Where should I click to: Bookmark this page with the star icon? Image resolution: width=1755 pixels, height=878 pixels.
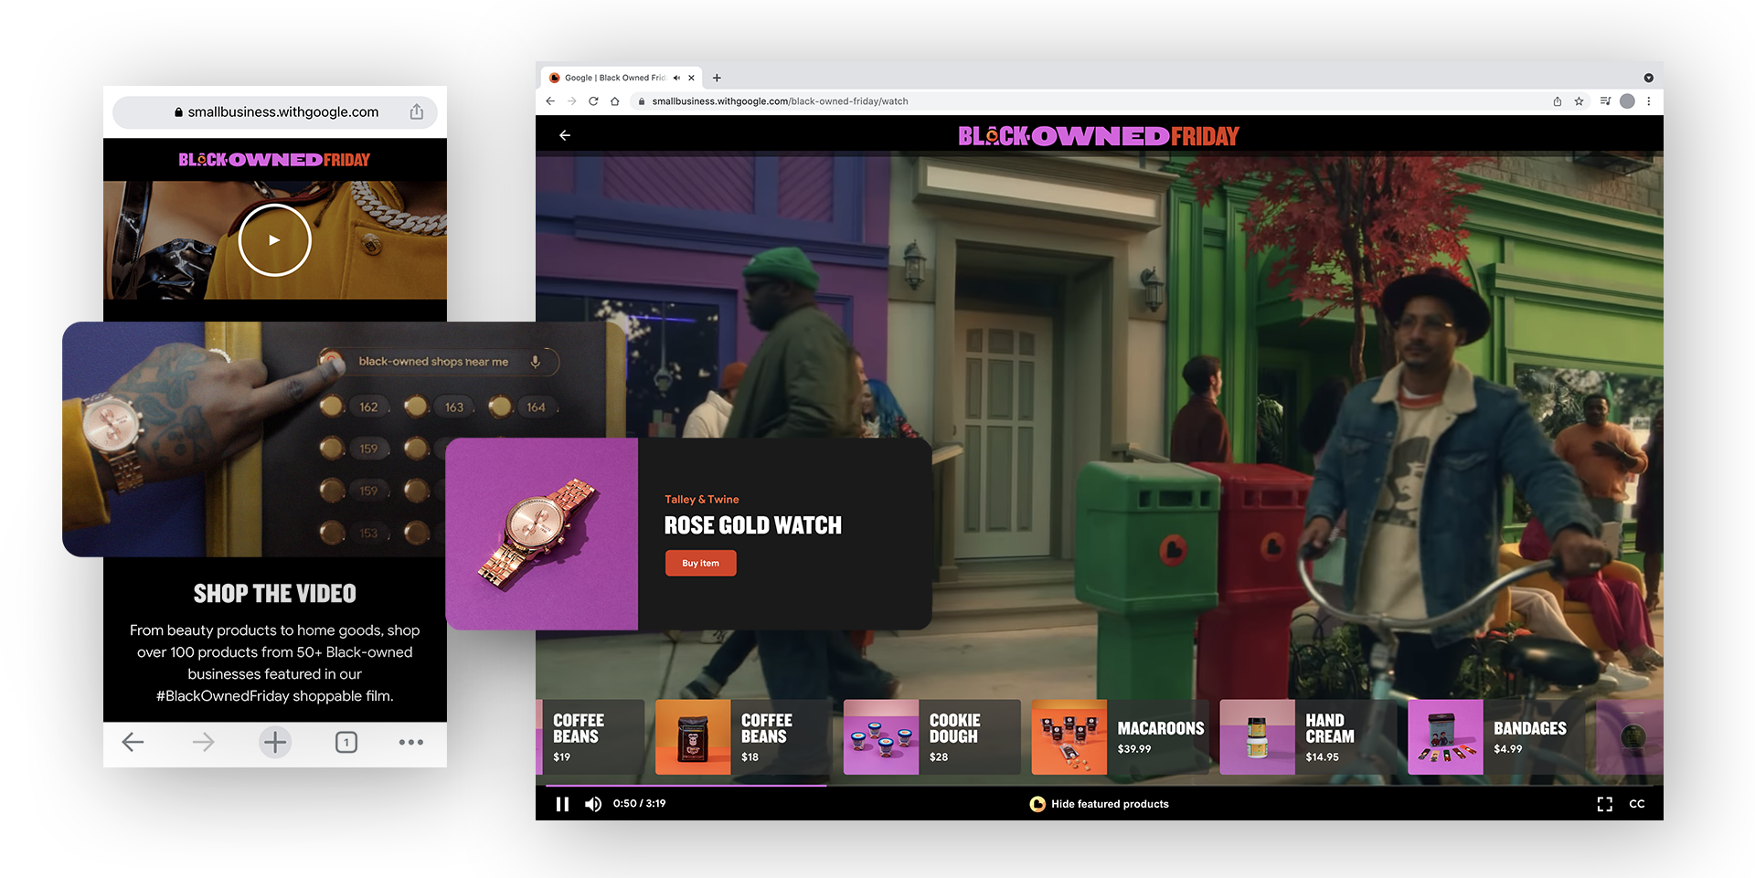1579,101
